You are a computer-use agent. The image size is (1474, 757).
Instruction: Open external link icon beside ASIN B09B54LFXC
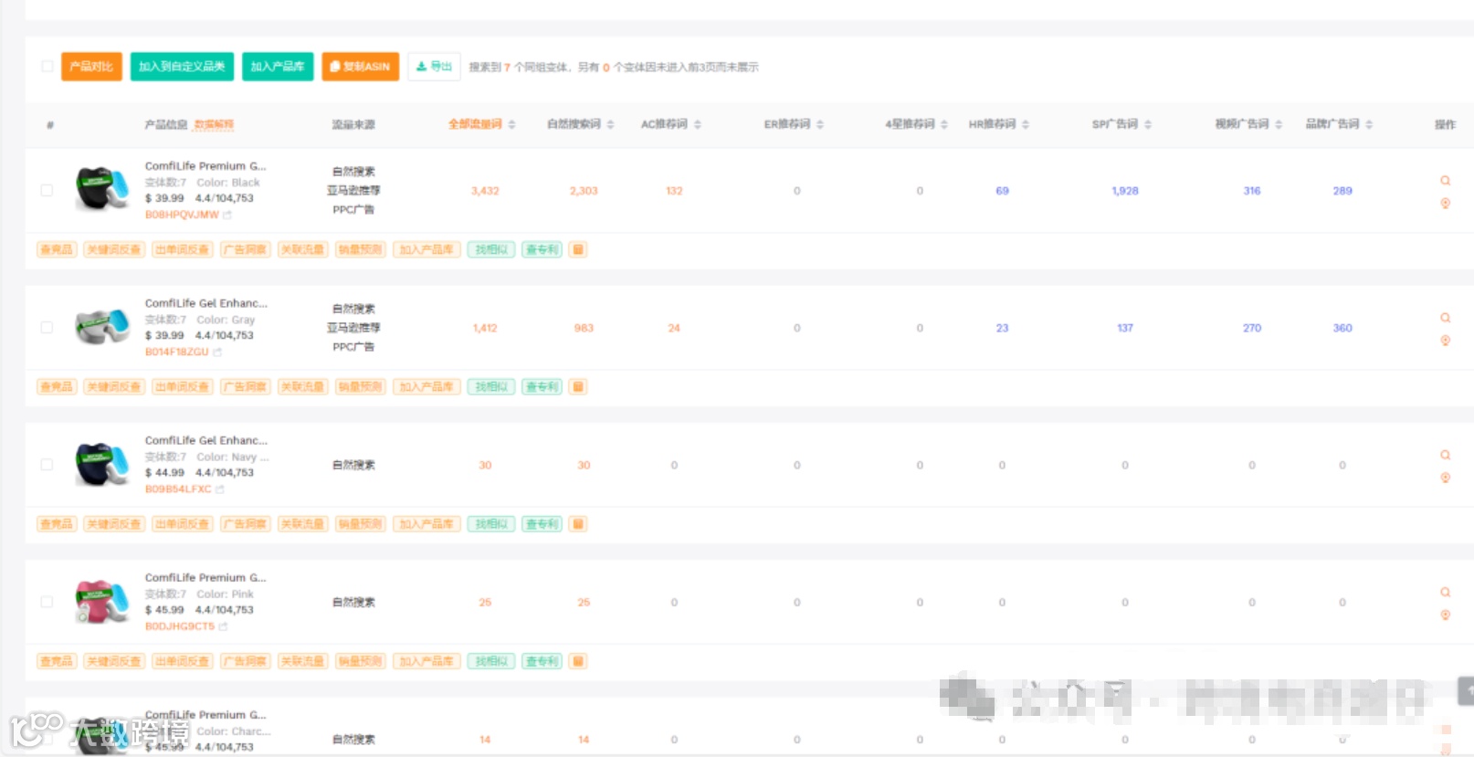[x=220, y=489]
